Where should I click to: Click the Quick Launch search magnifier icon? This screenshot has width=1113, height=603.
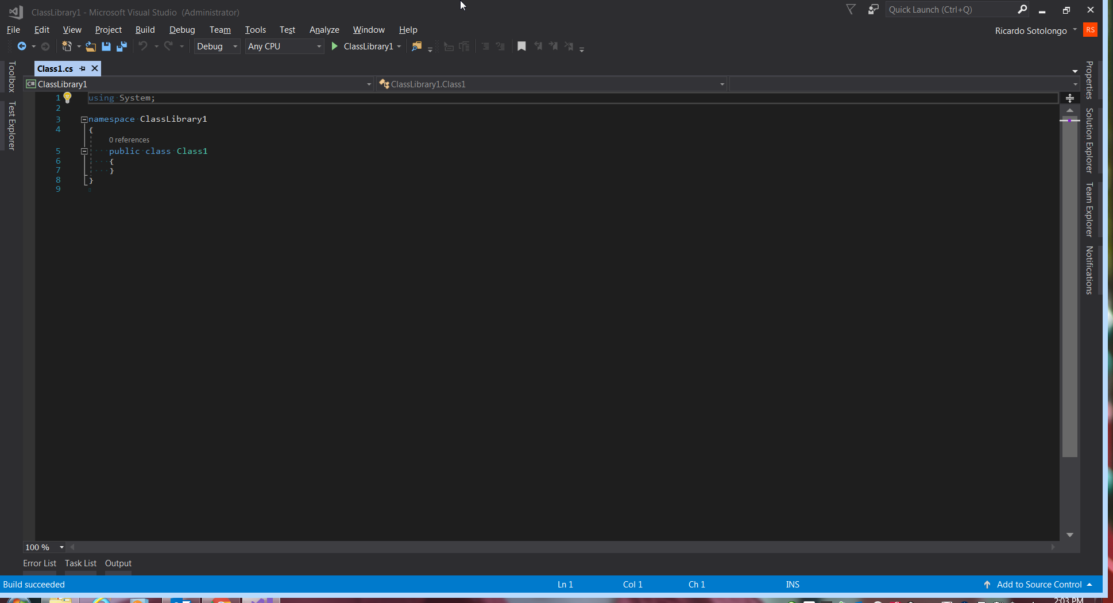point(1022,9)
